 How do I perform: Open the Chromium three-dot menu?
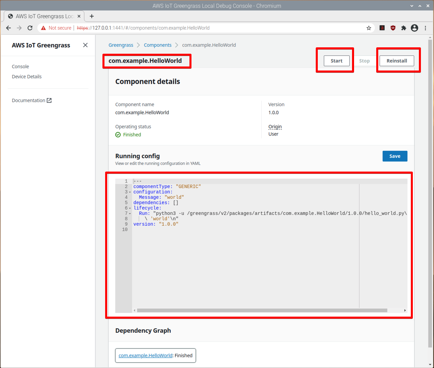tap(425, 28)
